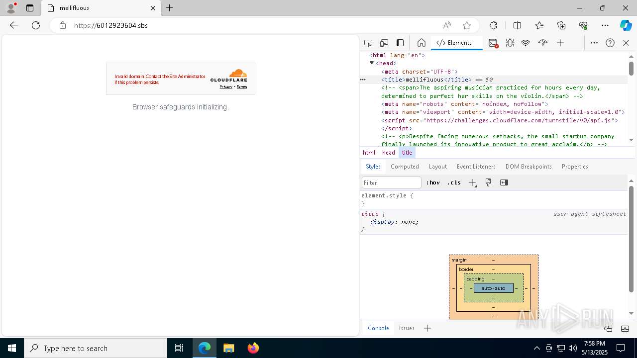The image size is (637, 358).
Task: Click the New style rule plus icon
Action: (x=472, y=182)
